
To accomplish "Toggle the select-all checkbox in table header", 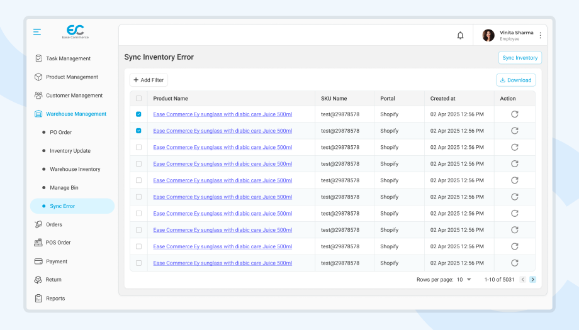I will click(x=139, y=99).
